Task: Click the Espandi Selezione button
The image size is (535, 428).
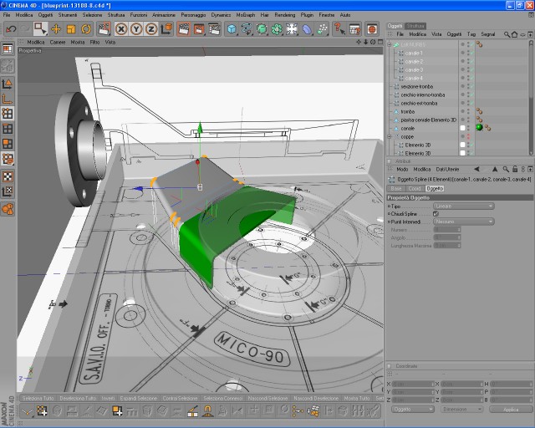Action: pyautogui.click(x=139, y=398)
